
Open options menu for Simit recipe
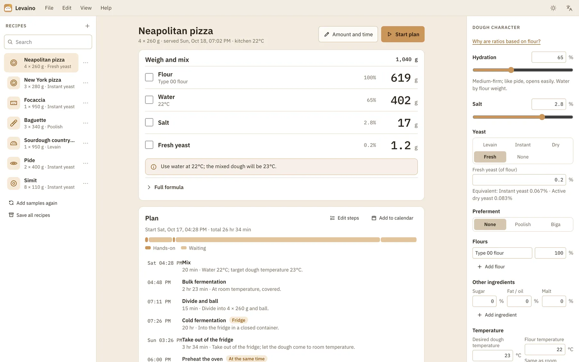click(x=86, y=183)
